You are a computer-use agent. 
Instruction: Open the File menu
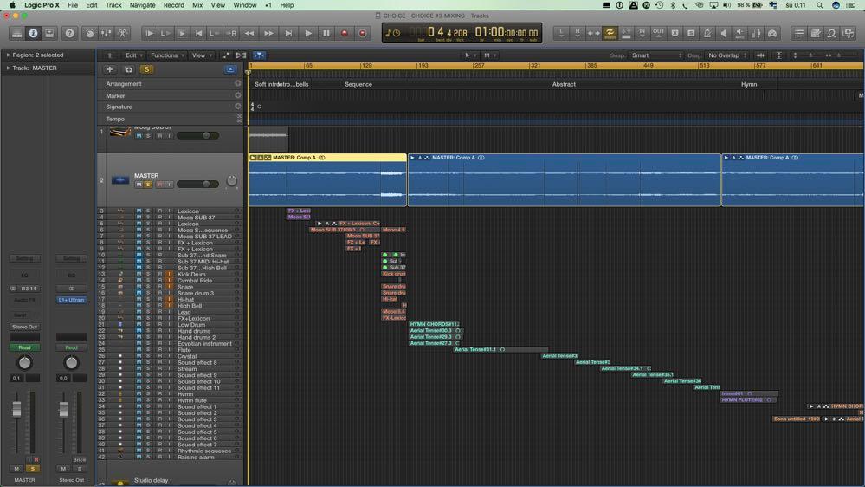coord(72,5)
